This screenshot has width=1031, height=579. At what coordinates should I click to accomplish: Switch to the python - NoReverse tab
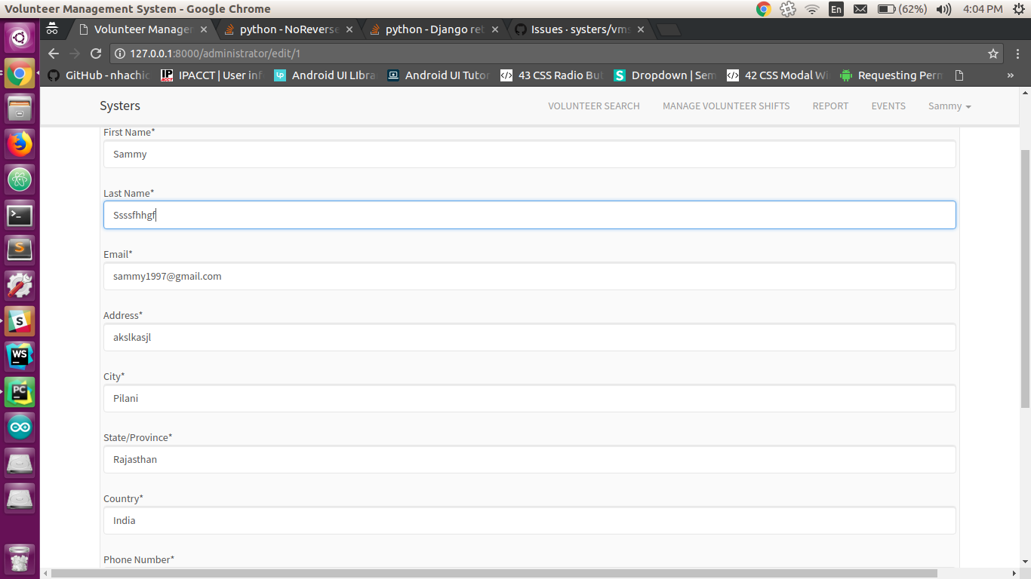(x=285, y=29)
